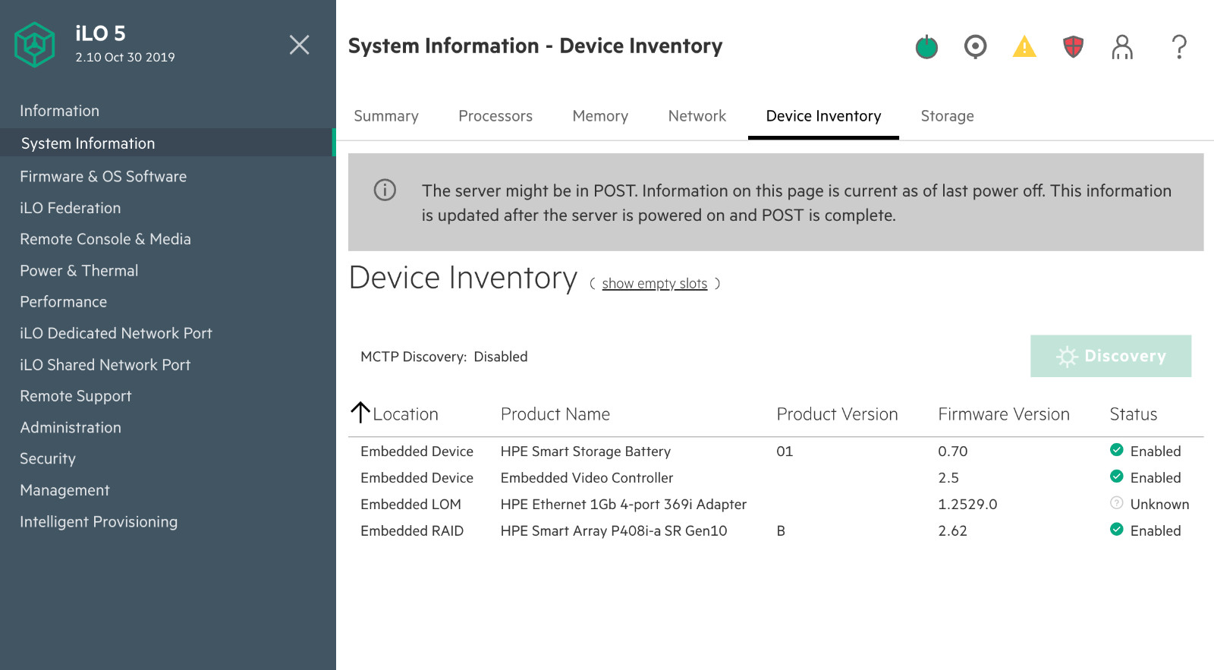Go to Performance in the sidebar
The height and width of the screenshot is (670, 1214).
(x=63, y=302)
